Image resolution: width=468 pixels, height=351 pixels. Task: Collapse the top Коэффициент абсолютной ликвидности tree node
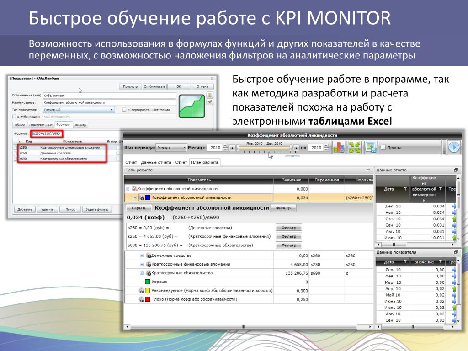coord(128,189)
